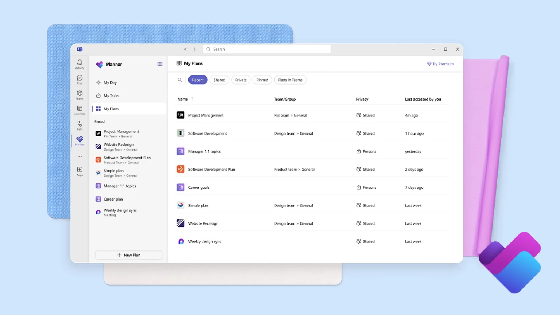Select the Plans in Teams filter
Viewport: 560px width, 315px height.
[x=290, y=80]
